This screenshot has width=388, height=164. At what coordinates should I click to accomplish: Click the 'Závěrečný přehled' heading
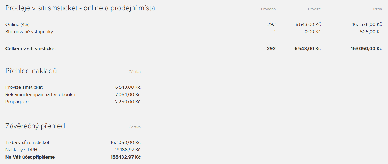[35, 126]
